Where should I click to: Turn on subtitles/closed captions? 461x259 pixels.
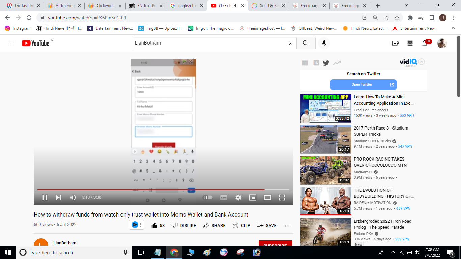[224, 198]
